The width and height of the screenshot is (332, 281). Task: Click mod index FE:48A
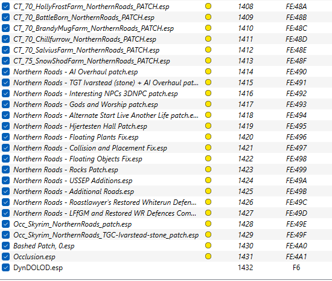pos(296,7)
